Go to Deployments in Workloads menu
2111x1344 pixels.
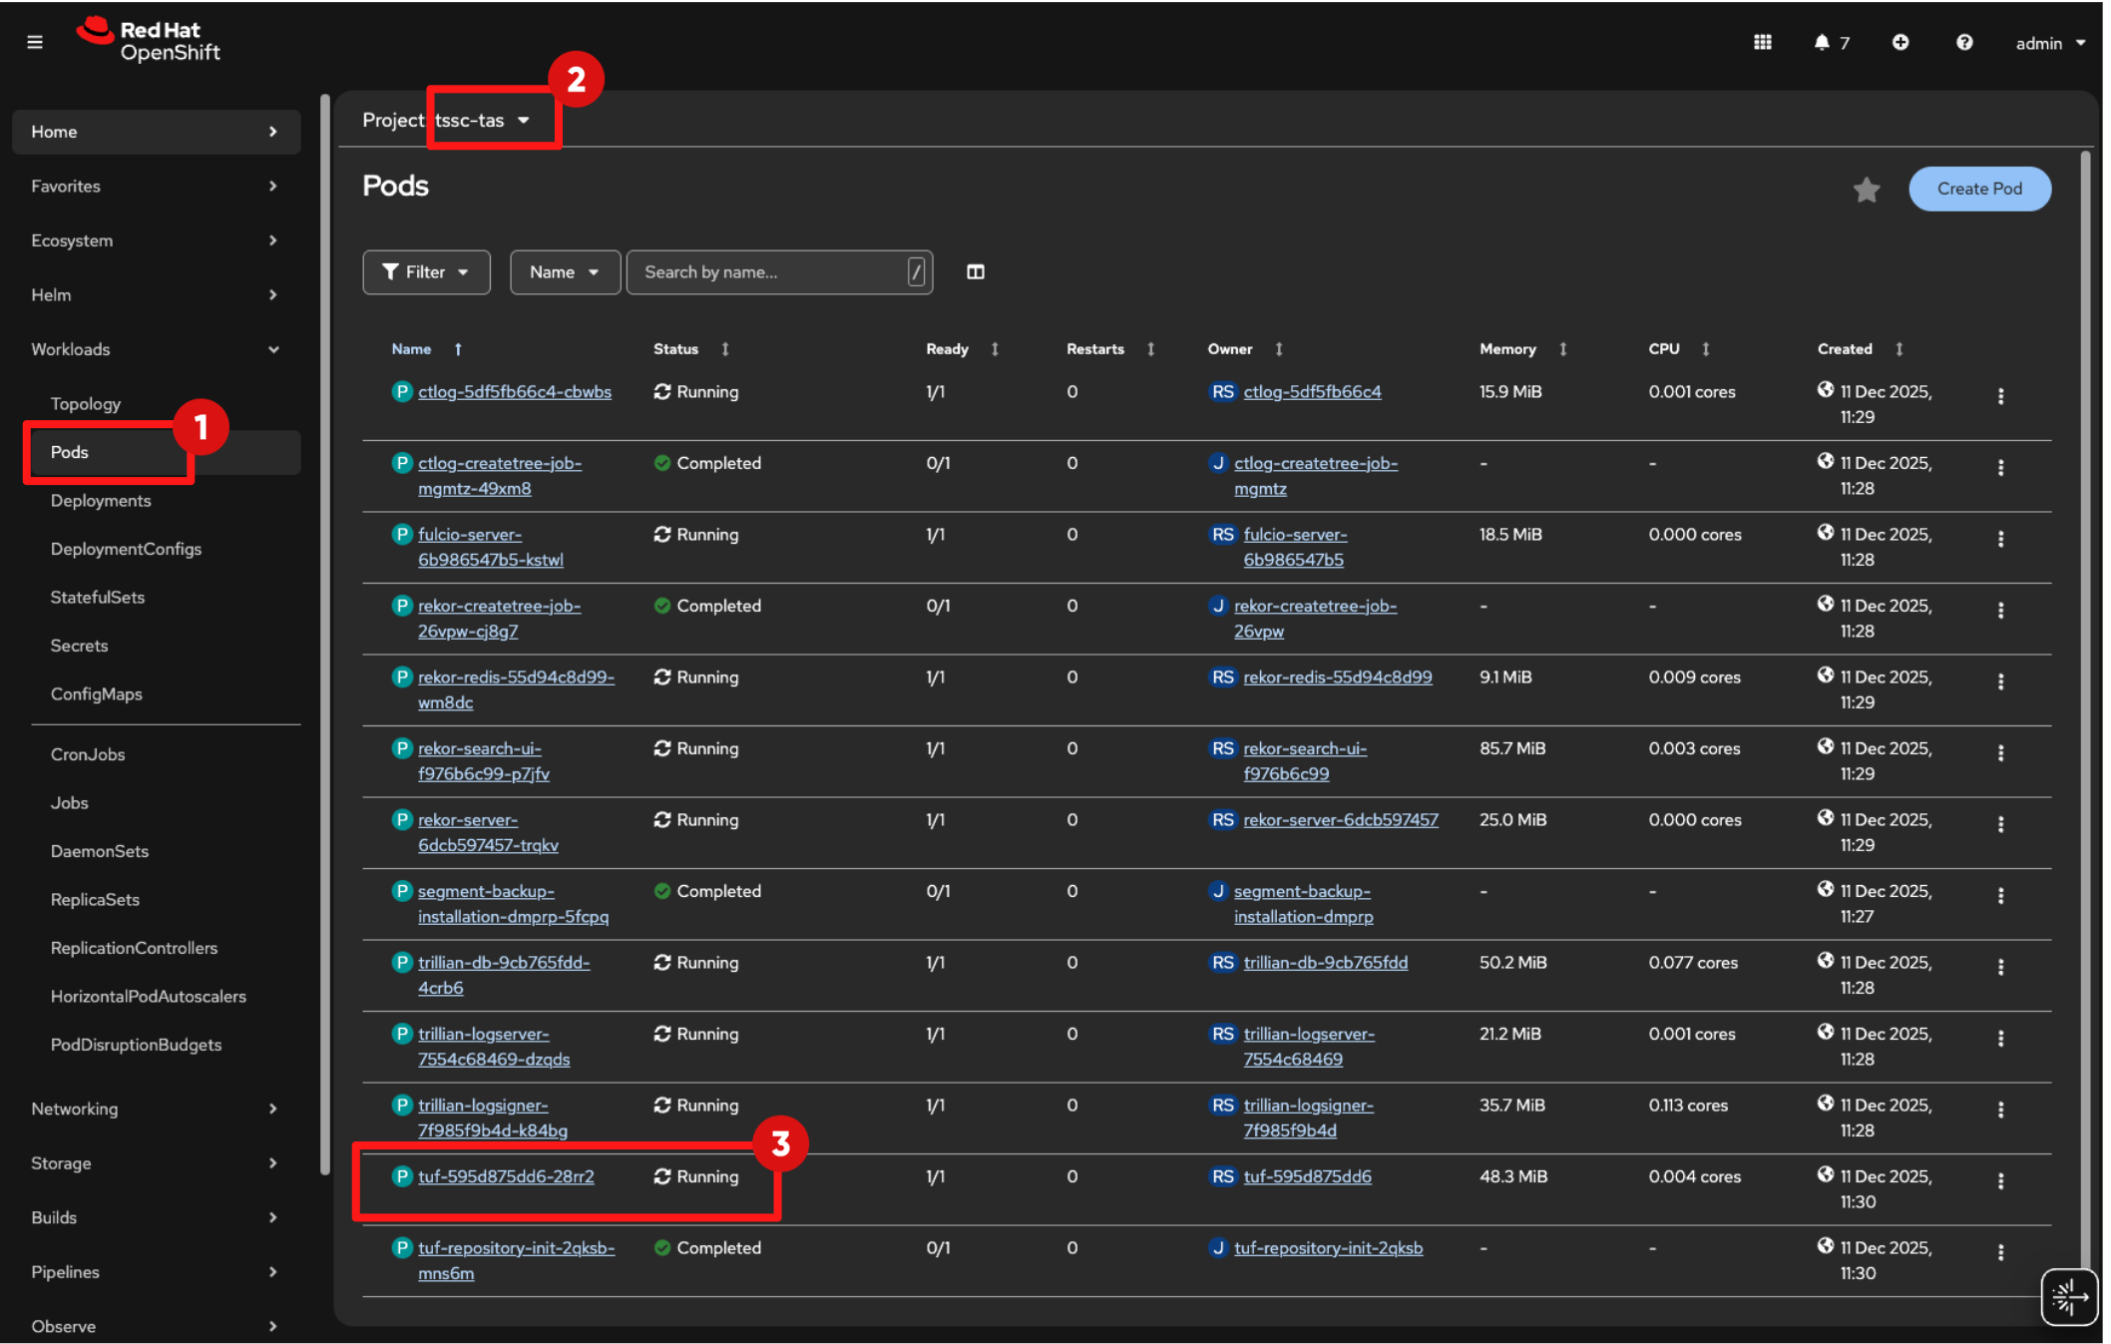(101, 501)
